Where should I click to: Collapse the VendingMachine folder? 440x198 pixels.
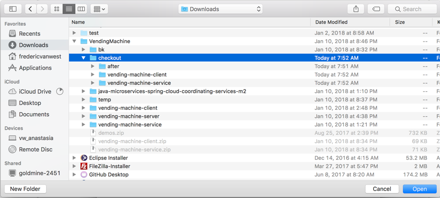click(74, 41)
